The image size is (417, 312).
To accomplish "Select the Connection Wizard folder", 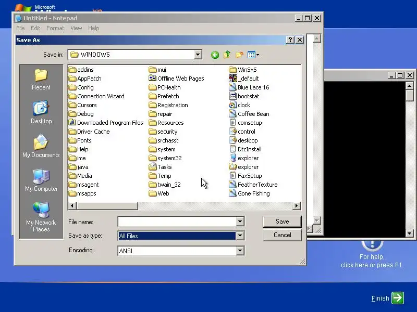I will [x=96, y=96].
